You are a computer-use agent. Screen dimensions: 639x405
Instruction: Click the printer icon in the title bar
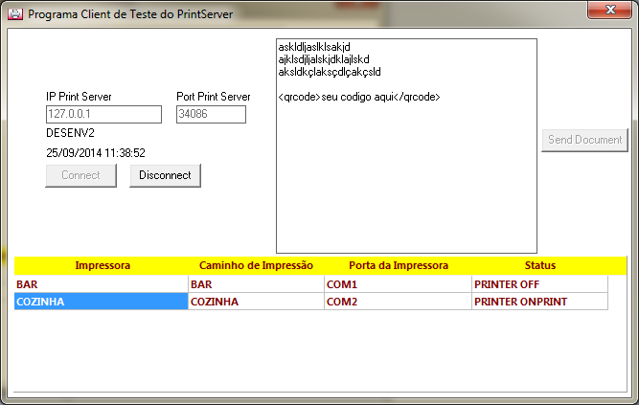click(x=15, y=13)
